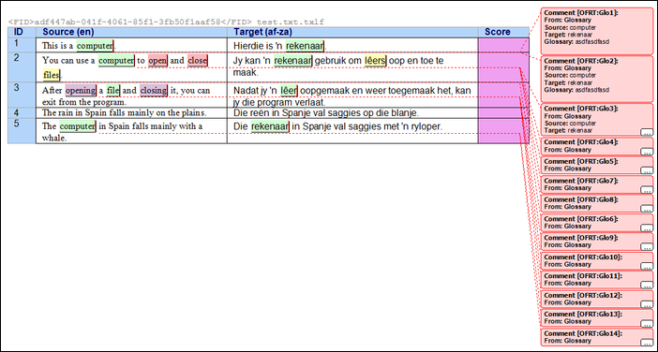Click 'Glossary: asdfasdfasd' in Glo1 comment

coord(576,42)
